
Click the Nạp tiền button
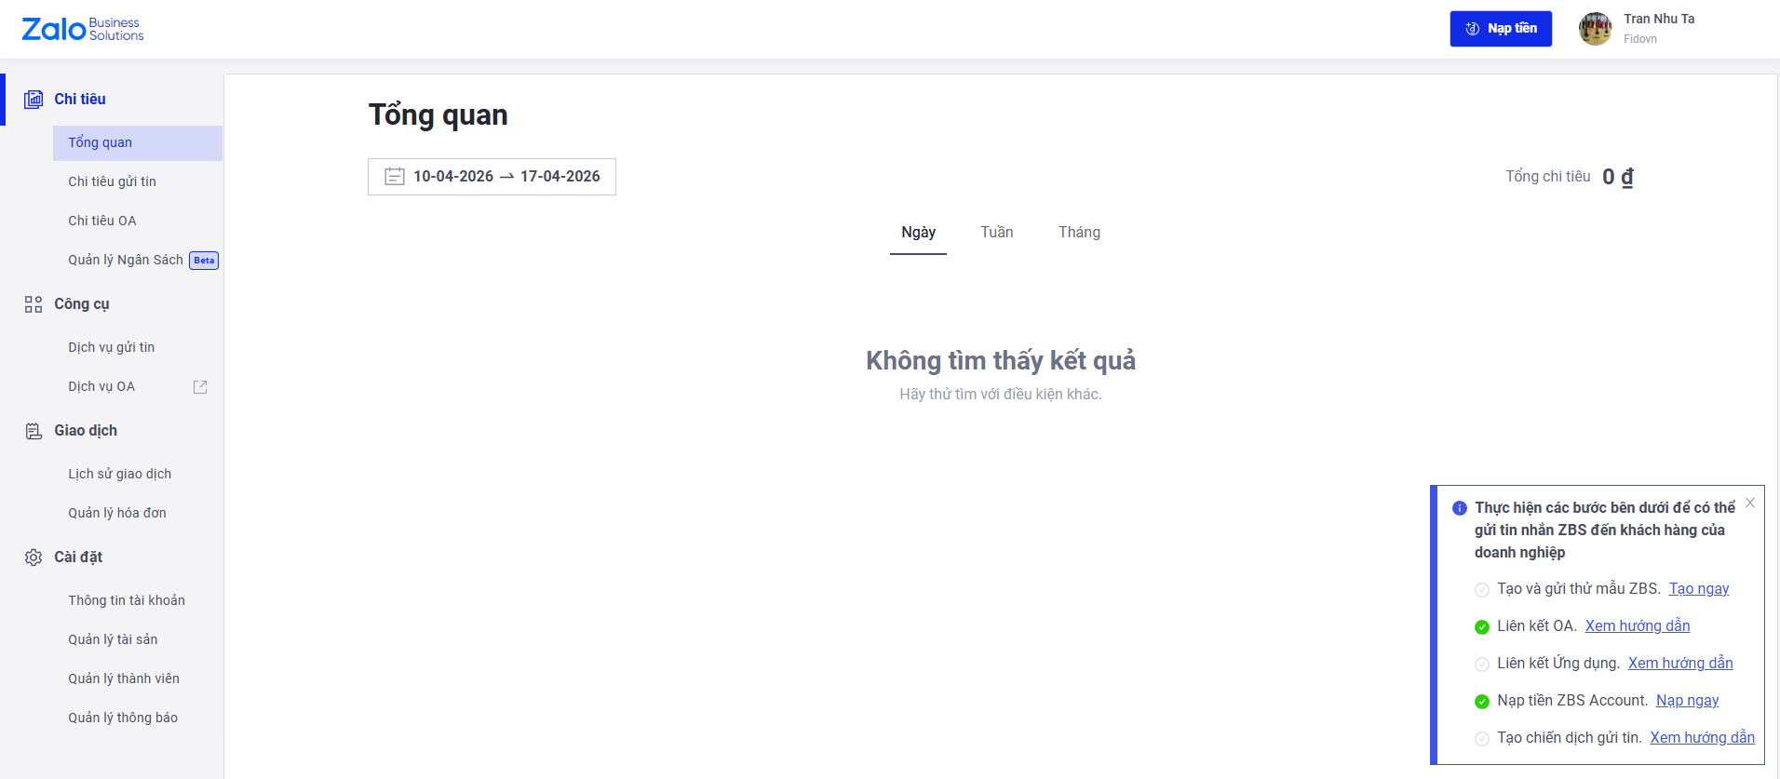[1501, 29]
